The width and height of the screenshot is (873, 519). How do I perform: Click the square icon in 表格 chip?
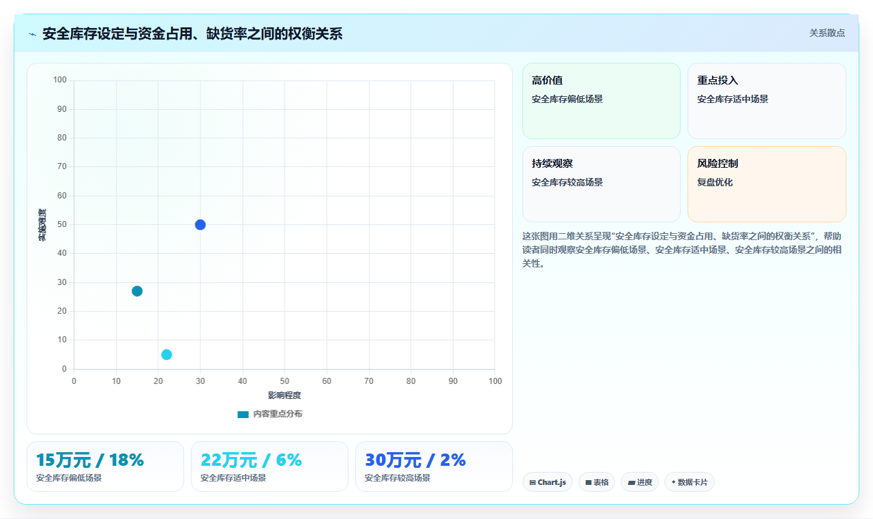point(588,483)
